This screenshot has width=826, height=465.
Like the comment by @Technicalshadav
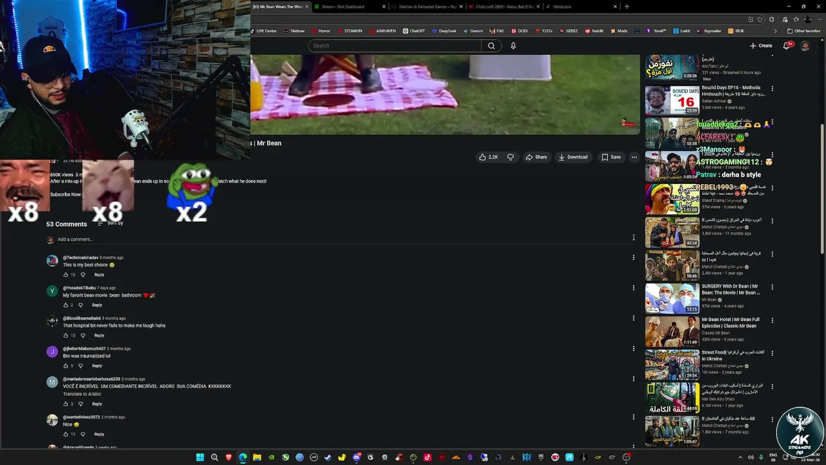point(66,274)
